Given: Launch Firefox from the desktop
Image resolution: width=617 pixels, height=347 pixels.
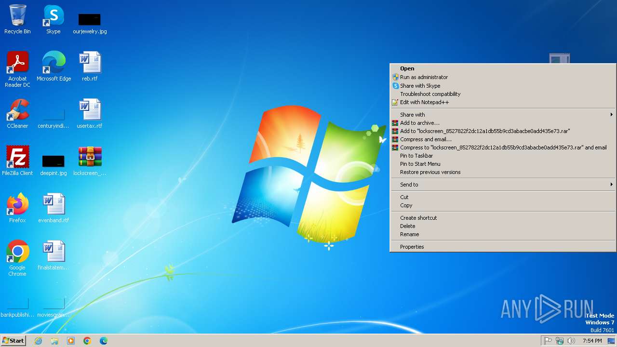Looking at the screenshot, I should pos(17,208).
